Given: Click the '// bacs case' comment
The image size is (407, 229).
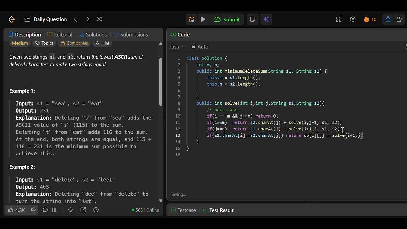Looking at the screenshot, I should tap(222, 110).
